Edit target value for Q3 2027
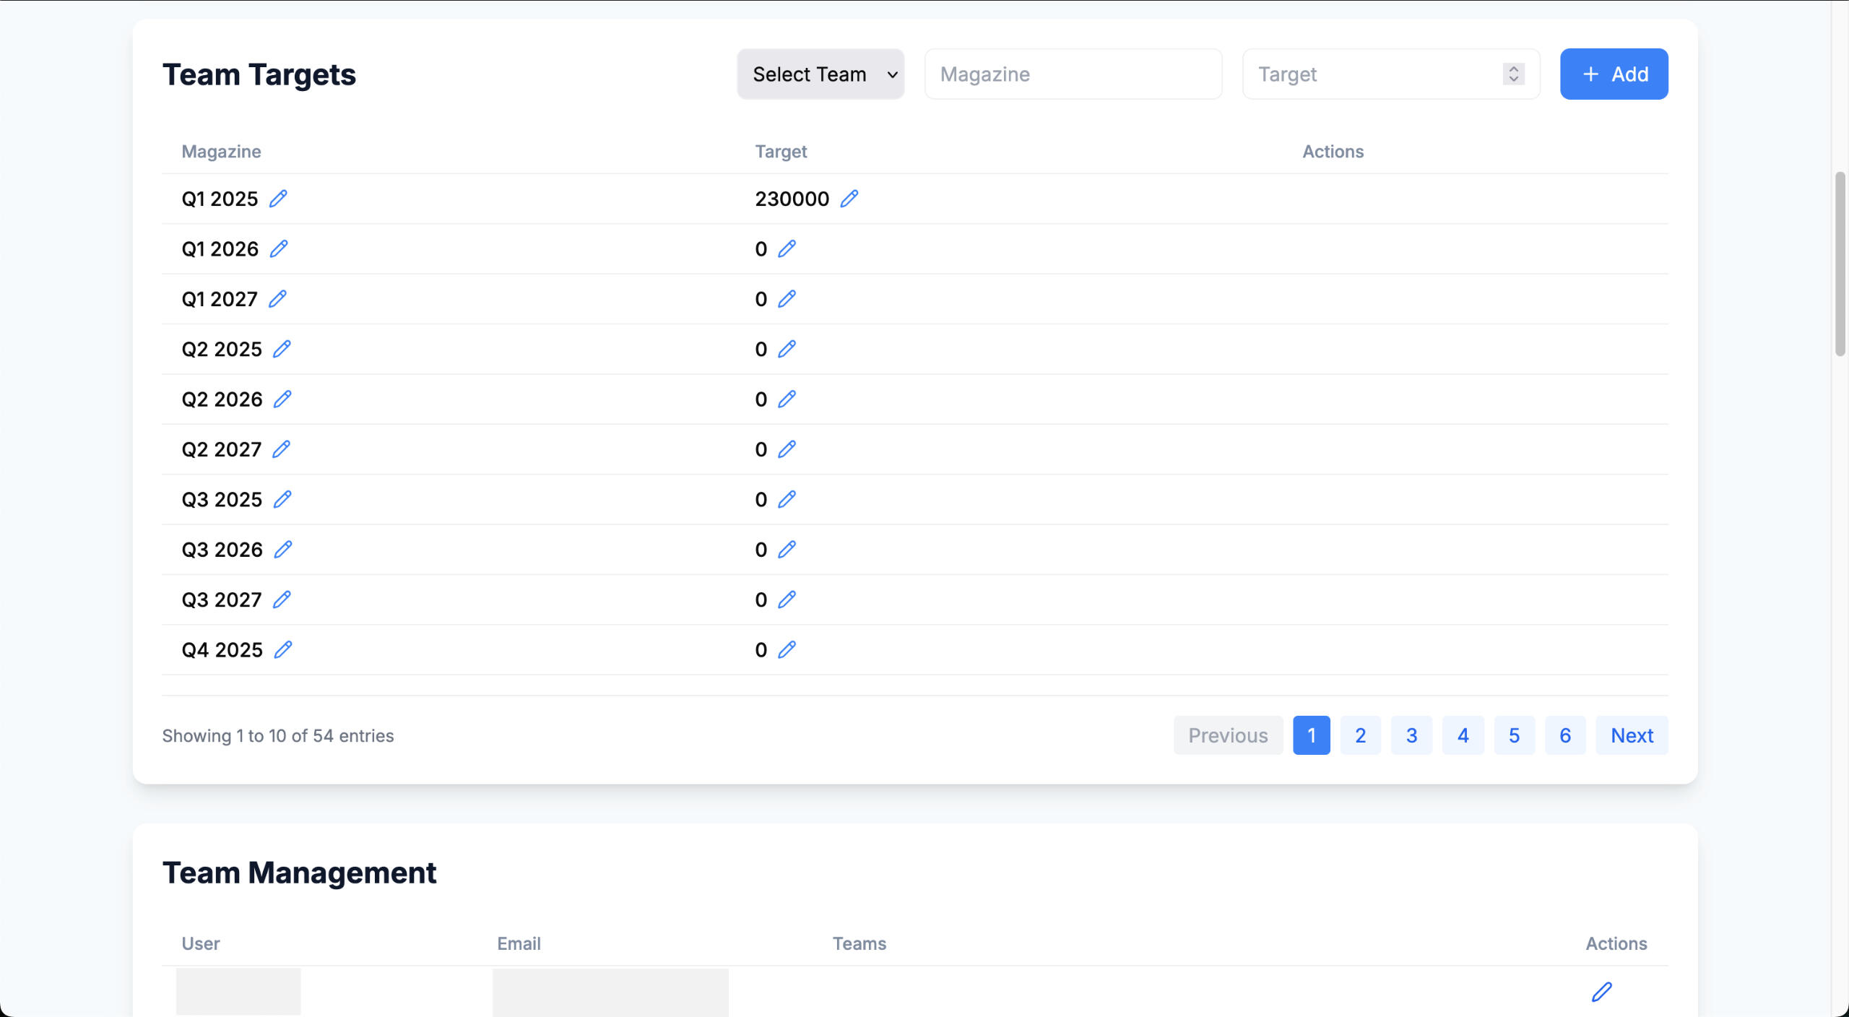 tap(787, 600)
